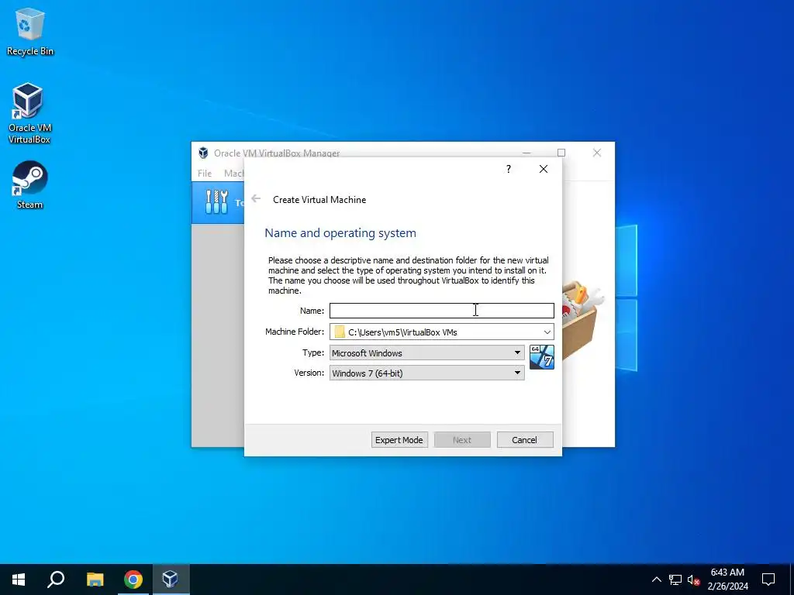794x595 pixels.
Task: Open the File menu in VirtualBox Manager
Action: tap(205, 173)
